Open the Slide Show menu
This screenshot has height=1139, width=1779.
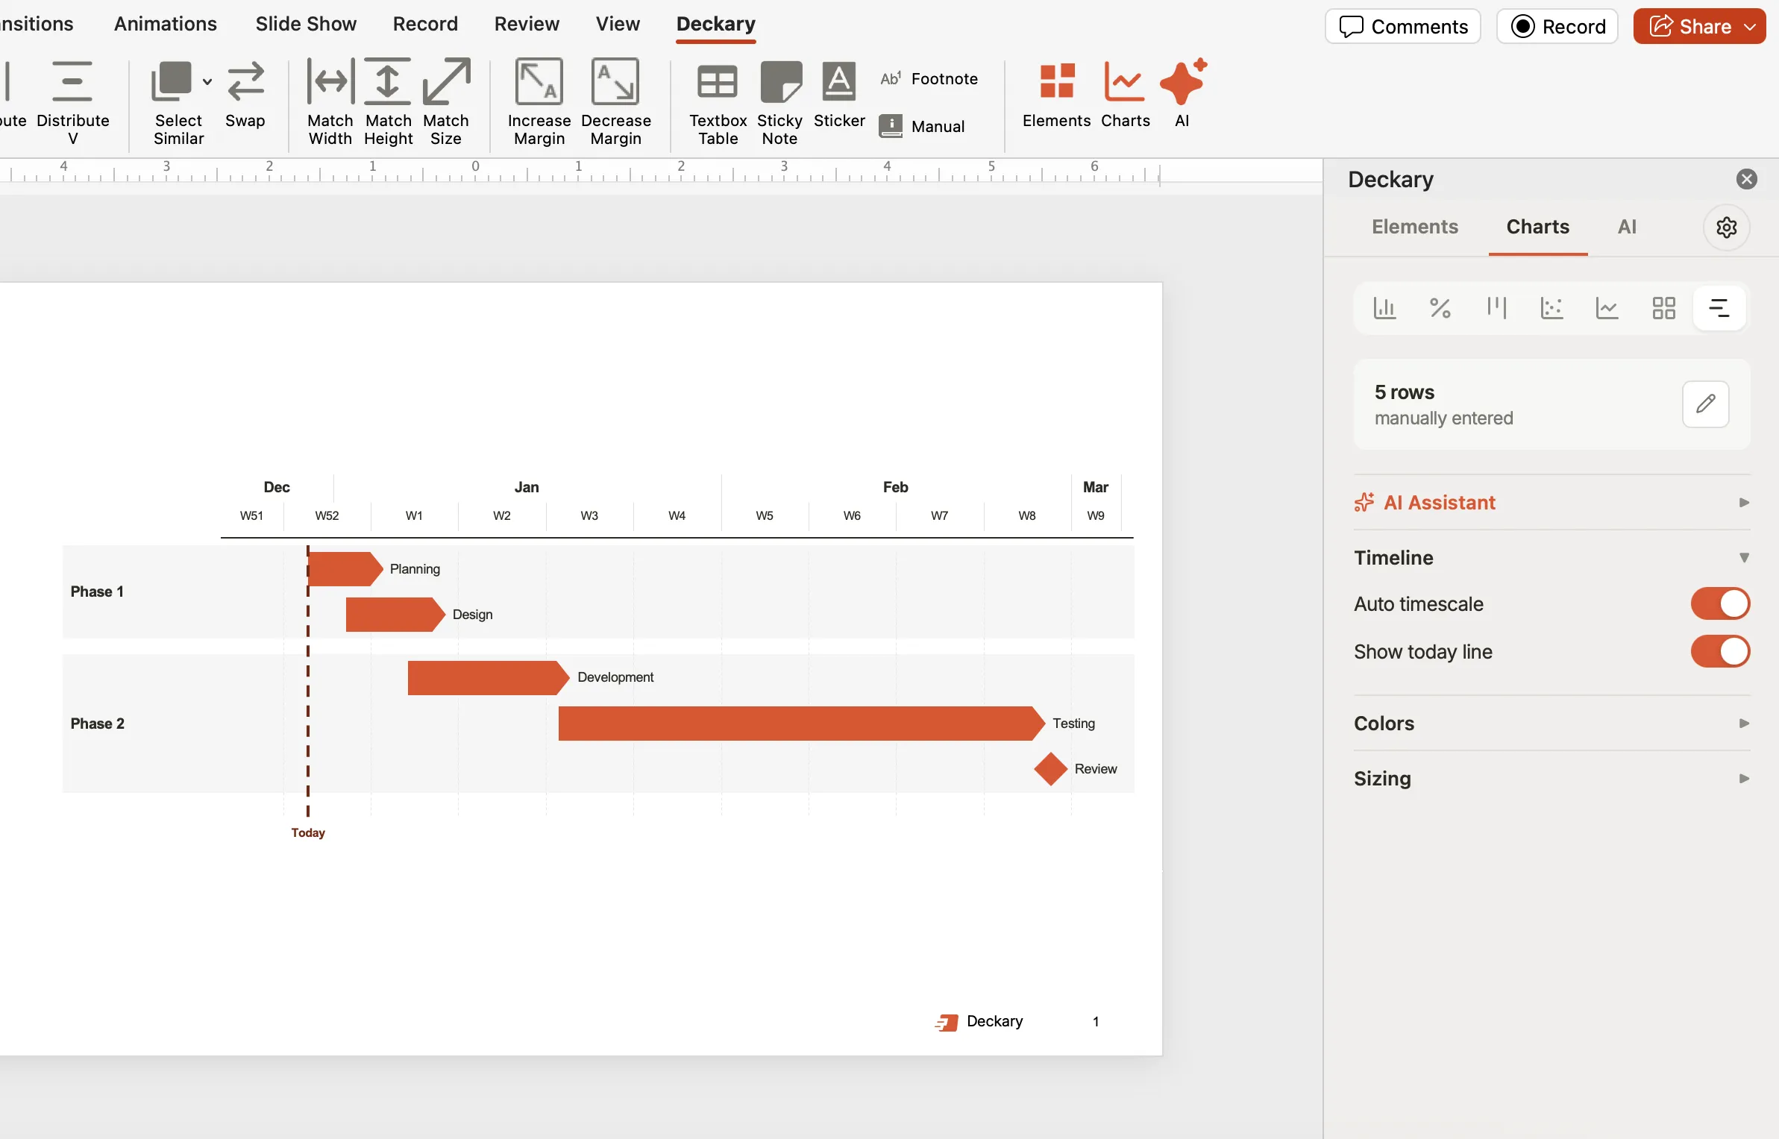coord(306,23)
